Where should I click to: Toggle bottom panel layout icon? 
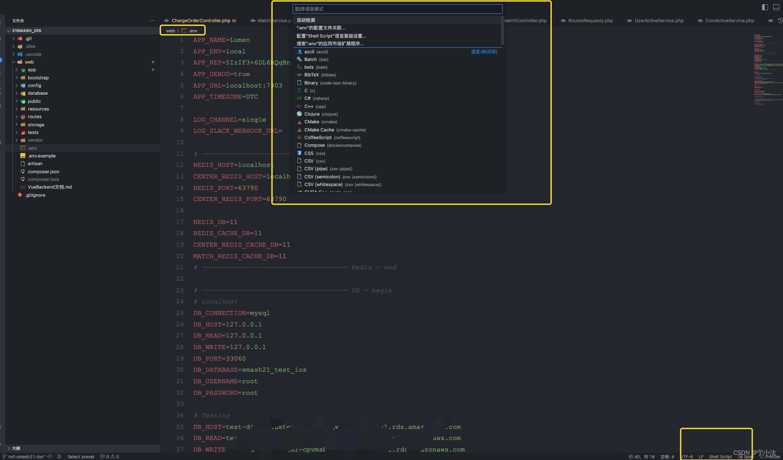(776, 7)
